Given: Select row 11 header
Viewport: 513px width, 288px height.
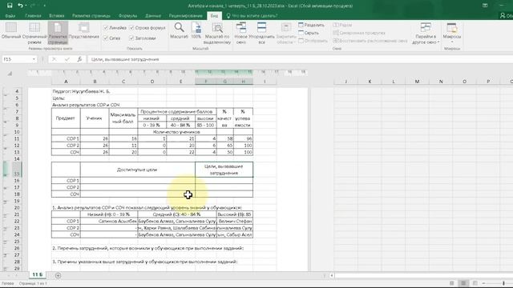Looking at the screenshot, I should 17,138.
